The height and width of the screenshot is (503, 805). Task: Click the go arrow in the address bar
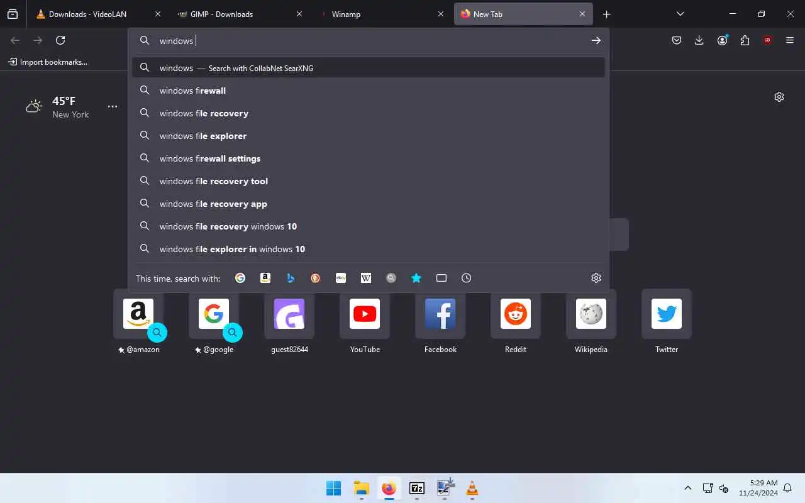click(x=596, y=40)
